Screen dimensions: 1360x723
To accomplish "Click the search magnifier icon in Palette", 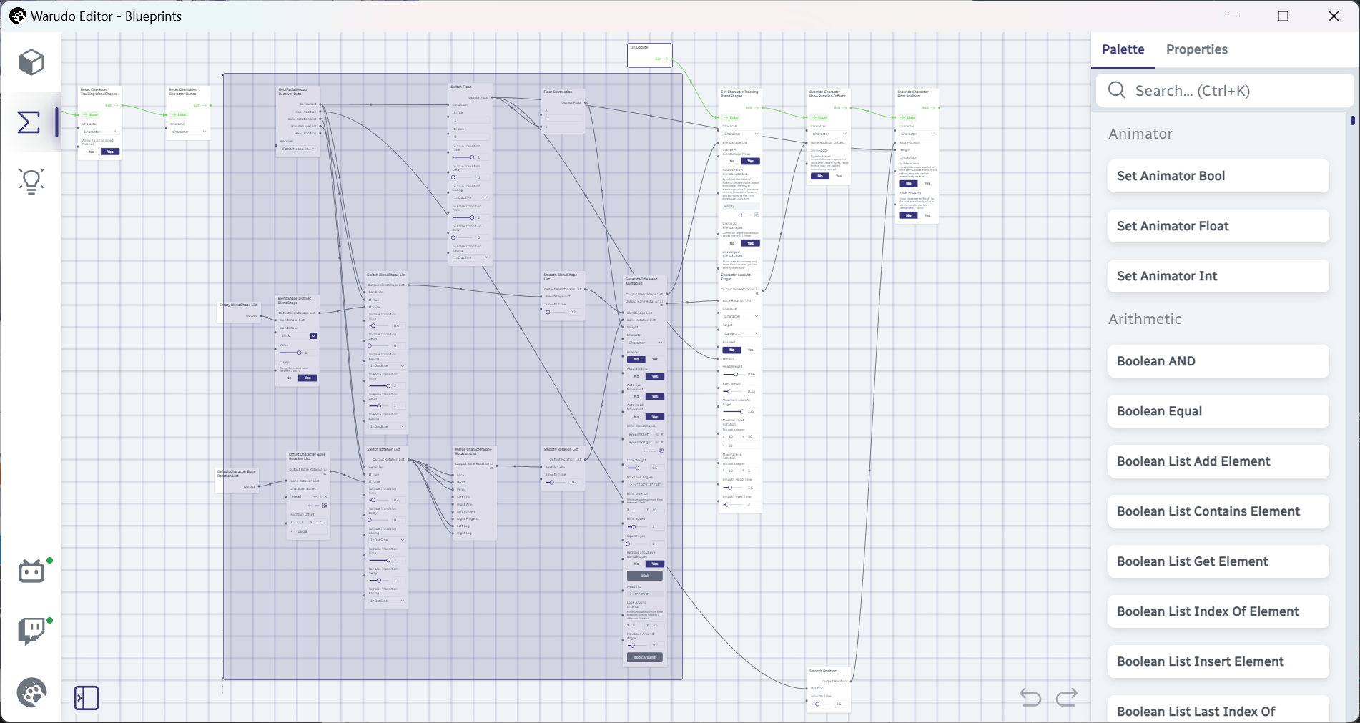I will [1117, 90].
